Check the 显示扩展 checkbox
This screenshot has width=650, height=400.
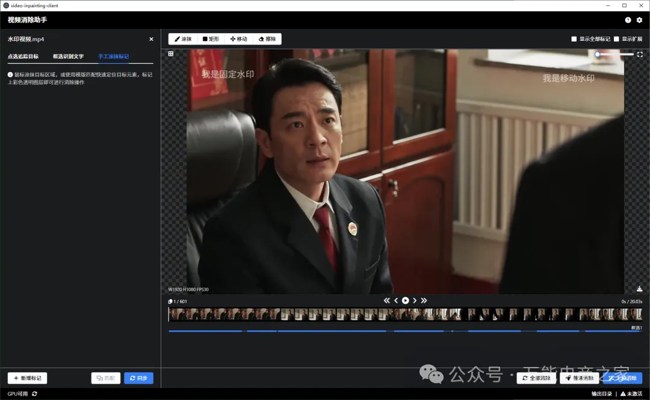click(x=616, y=39)
